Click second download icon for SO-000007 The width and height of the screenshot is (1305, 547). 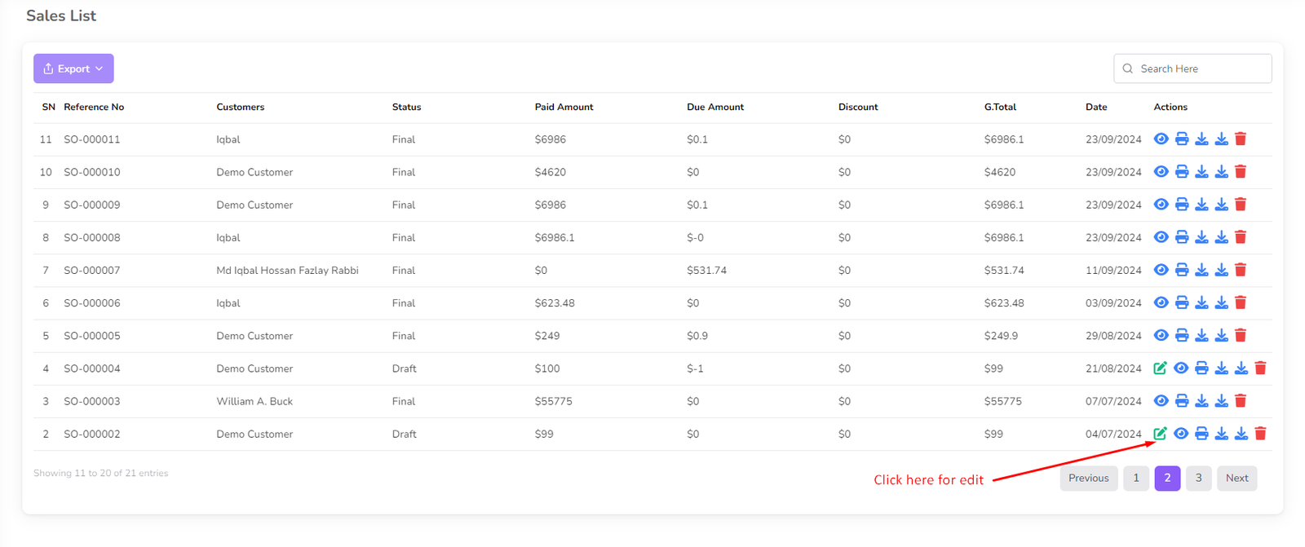(1221, 270)
